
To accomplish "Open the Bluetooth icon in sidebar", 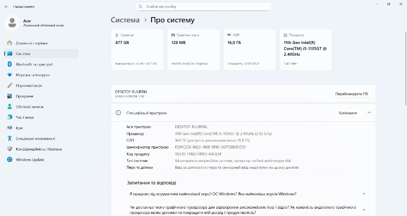I will 10,64.
